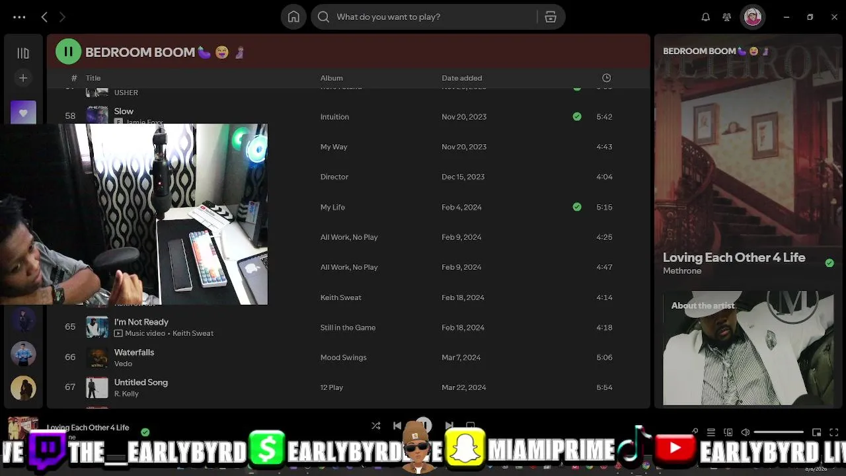Create a new playlist with the plus button
The image size is (846, 476).
[x=23, y=78]
